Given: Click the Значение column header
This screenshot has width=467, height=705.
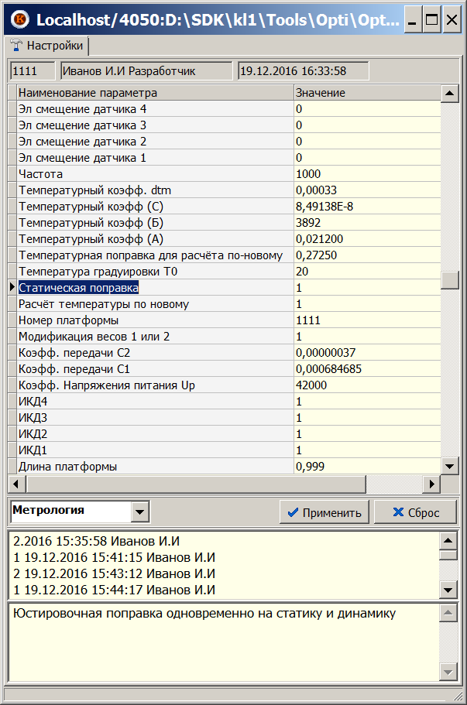Looking at the screenshot, I should point(366,93).
